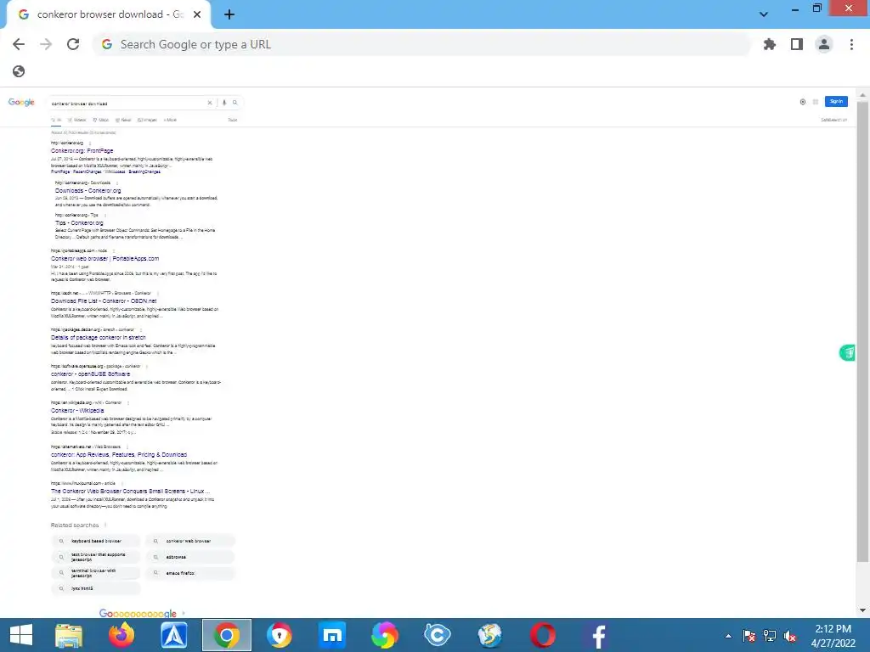Open options for the Wikipedia result

(128, 403)
